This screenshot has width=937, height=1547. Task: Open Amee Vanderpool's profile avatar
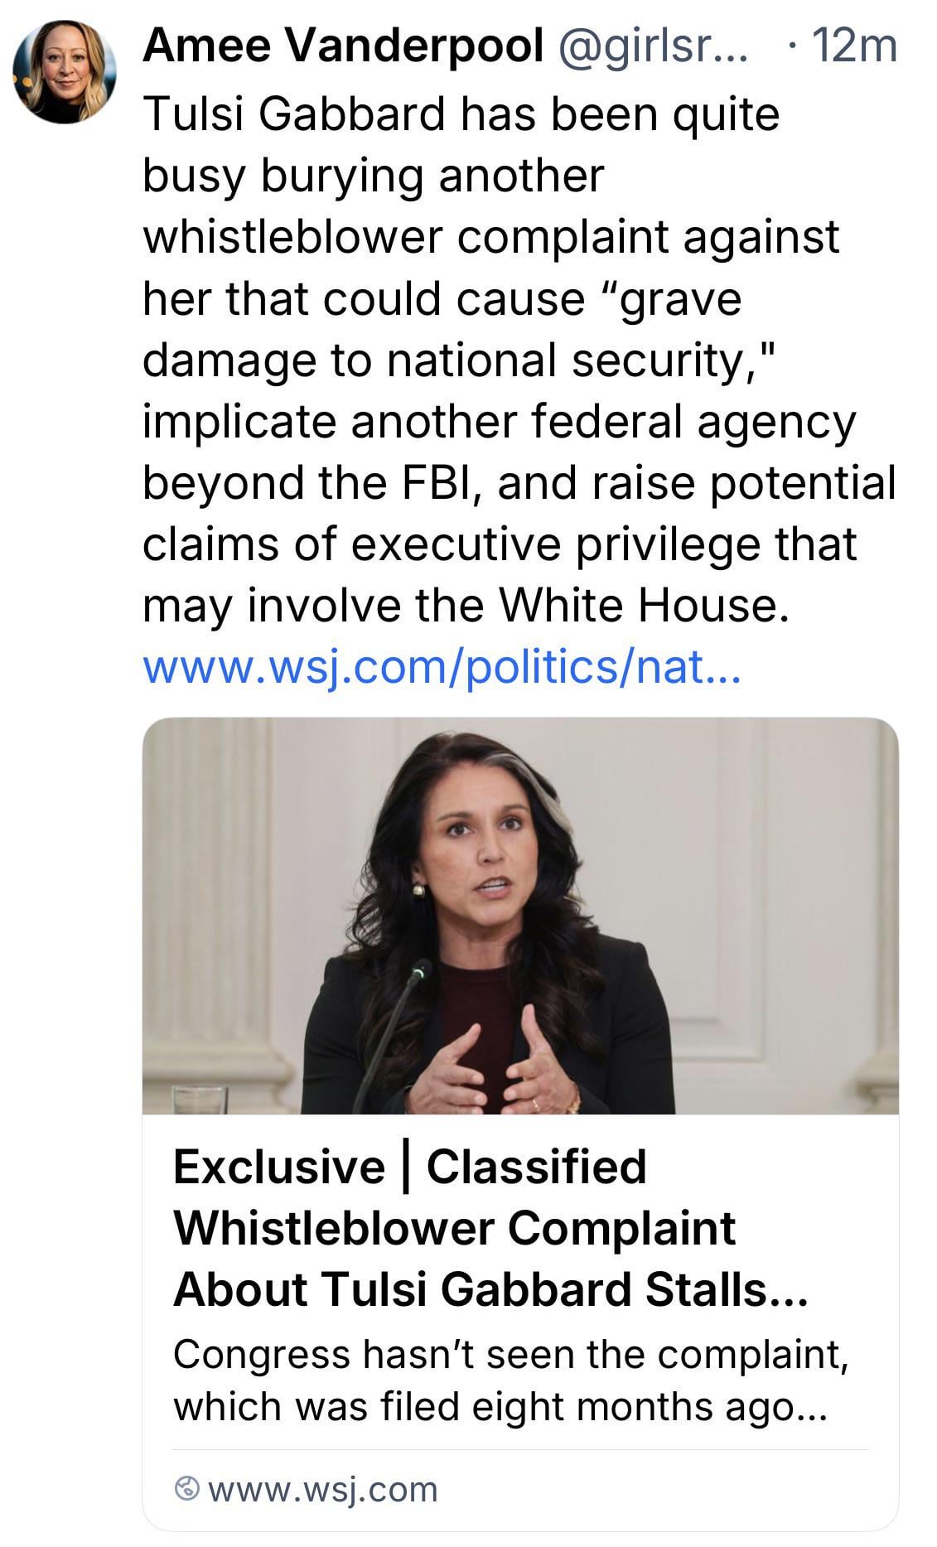click(x=65, y=73)
